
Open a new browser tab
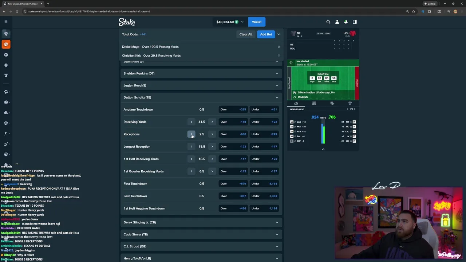click(48, 4)
